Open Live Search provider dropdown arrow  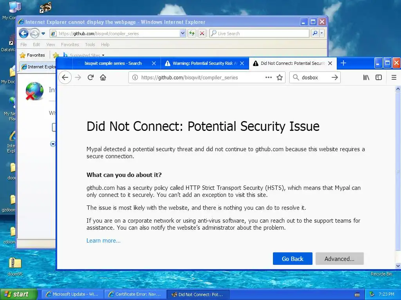click(x=322, y=33)
